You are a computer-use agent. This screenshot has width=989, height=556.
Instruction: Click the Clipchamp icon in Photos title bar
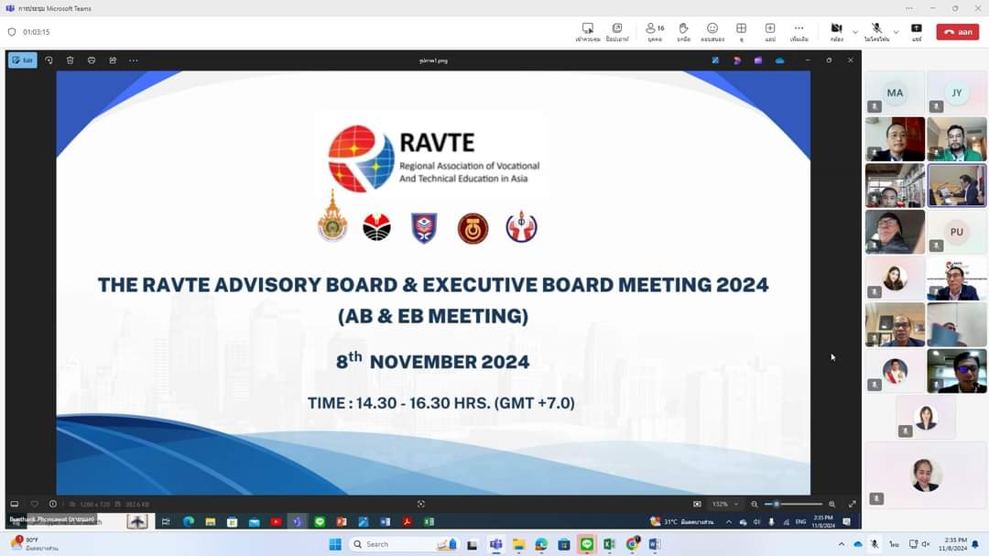pyautogui.click(x=758, y=60)
